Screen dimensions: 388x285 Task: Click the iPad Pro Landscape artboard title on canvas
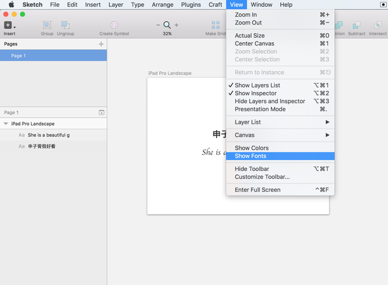point(169,73)
